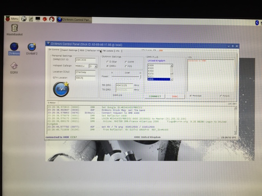Click the Power slider handle

coord(140,77)
